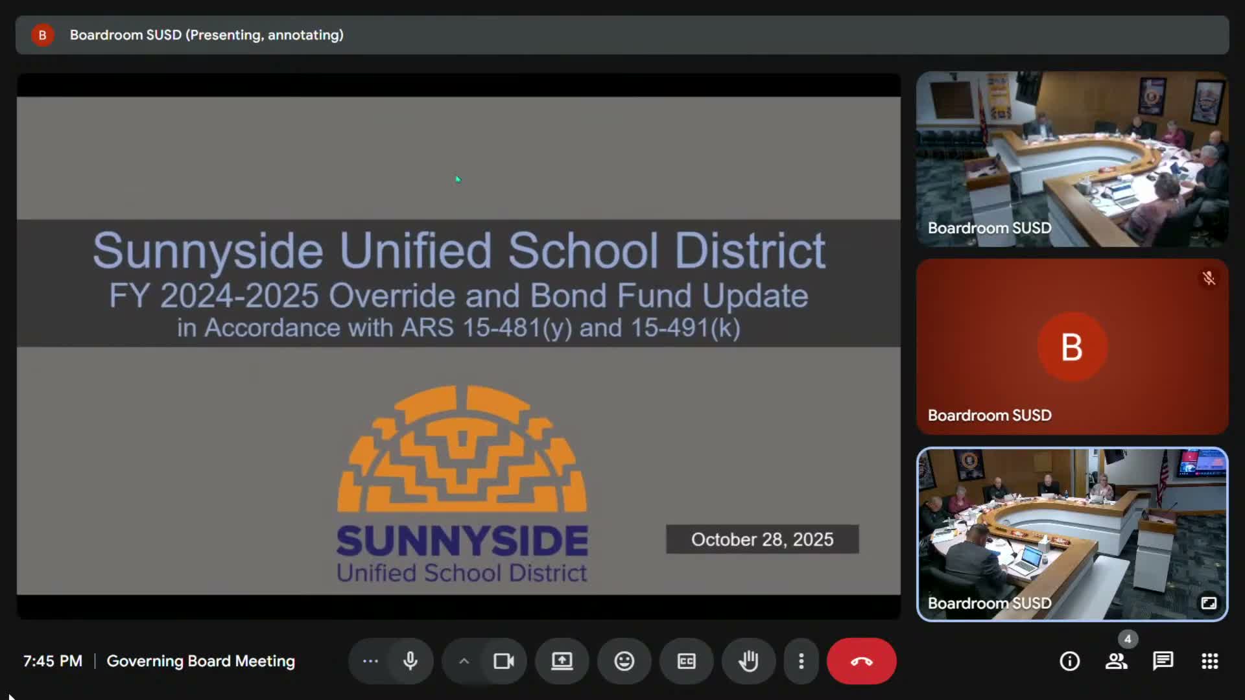
Task: Show the people participants panel
Action: (x=1116, y=661)
